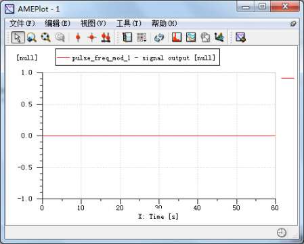Click the purple plot export icon
Viewport: 304px width, 244px height.
[x=240, y=37]
